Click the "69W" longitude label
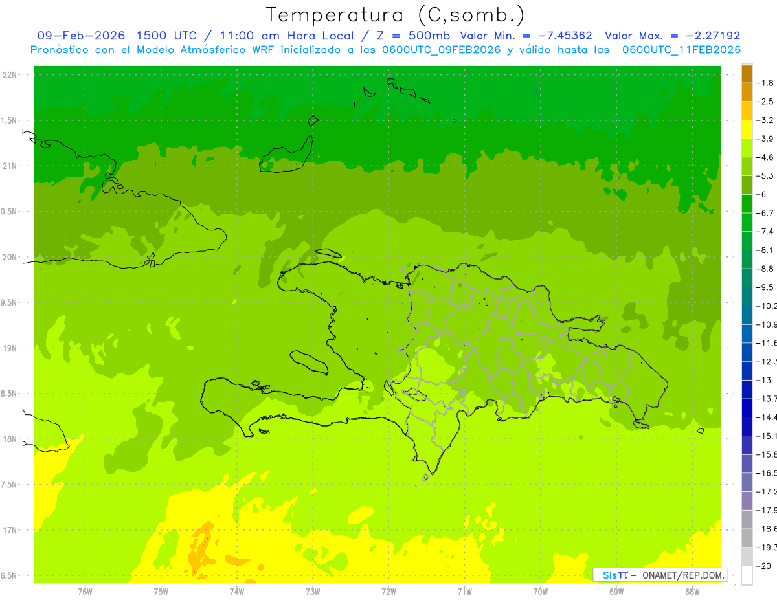The height and width of the screenshot is (600, 777). 616,592
